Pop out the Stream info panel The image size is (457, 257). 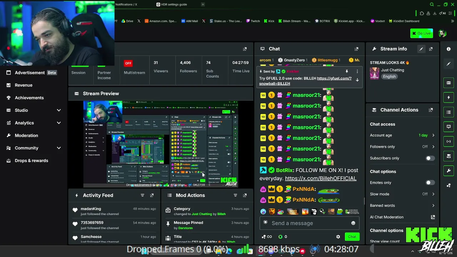431,49
